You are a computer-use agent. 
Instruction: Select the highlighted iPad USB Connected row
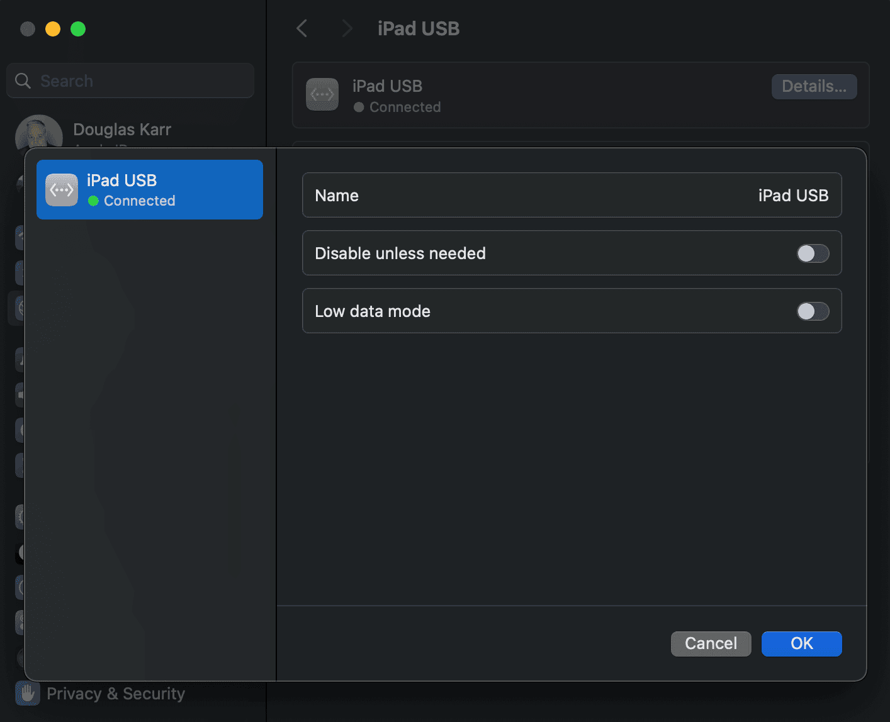point(150,190)
